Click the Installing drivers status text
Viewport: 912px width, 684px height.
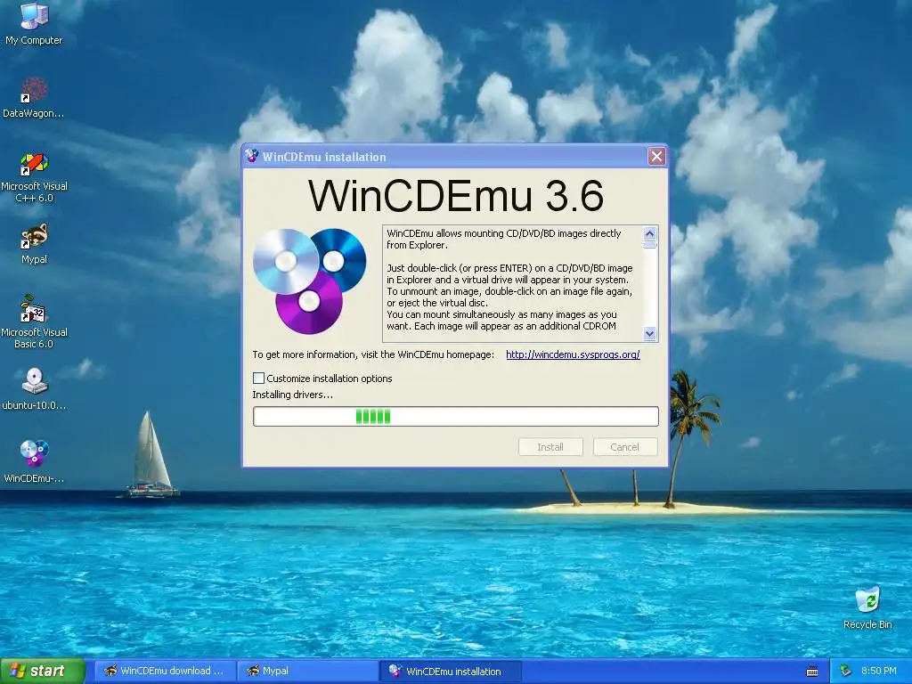292,395
